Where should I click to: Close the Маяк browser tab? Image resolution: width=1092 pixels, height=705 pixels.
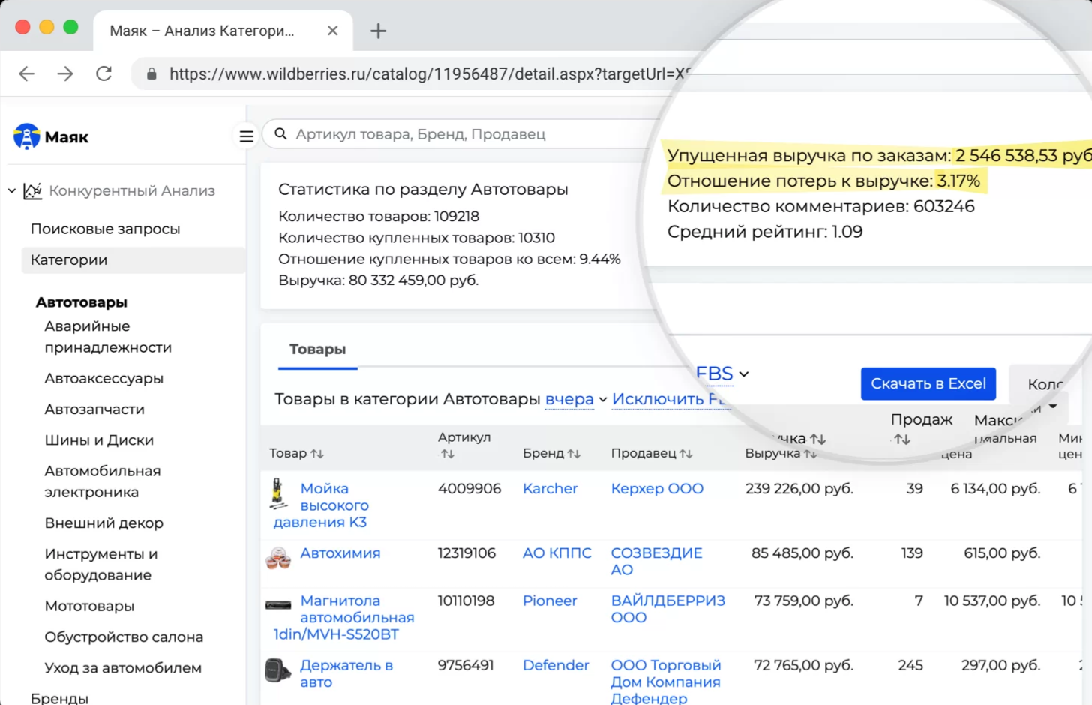coord(333,31)
